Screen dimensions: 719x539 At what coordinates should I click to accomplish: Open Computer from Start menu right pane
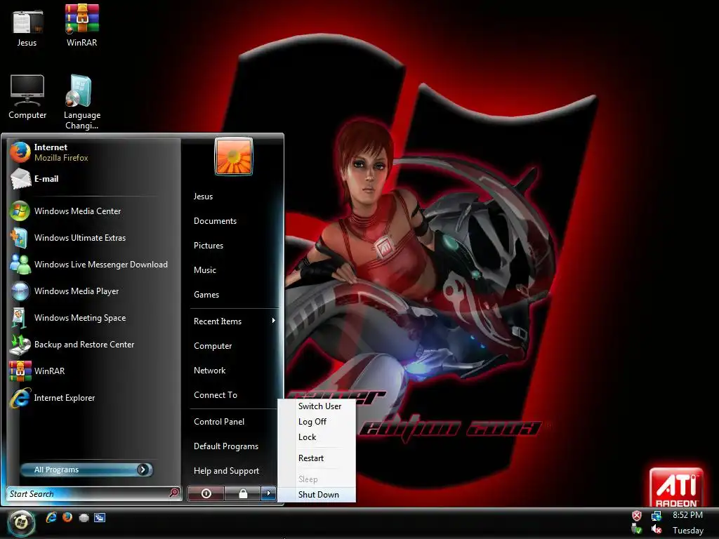213,346
